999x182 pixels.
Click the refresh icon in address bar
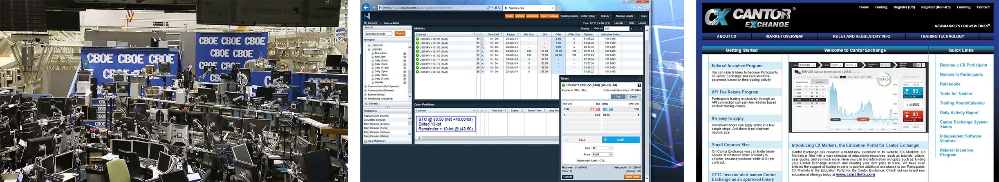[500, 8]
